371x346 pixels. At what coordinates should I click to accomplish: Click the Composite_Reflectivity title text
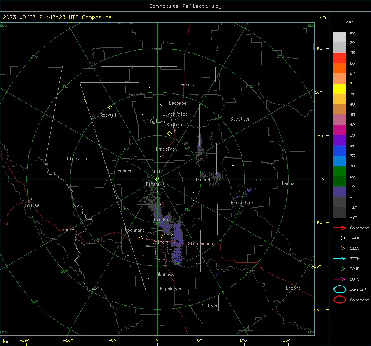(x=185, y=6)
